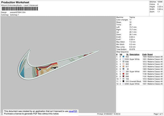This screenshot has width=164, height=116.
Task: Click the width value '5.80 in'
Action: point(160,9)
